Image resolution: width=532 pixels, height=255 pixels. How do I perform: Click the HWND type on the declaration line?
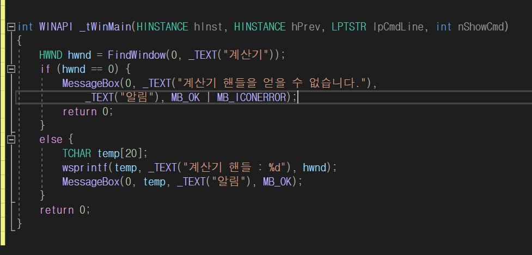(x=51, y=55)
